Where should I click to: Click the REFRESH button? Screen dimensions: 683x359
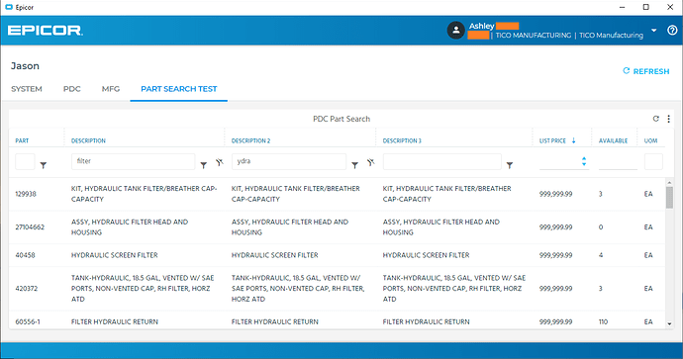(646, 71)
